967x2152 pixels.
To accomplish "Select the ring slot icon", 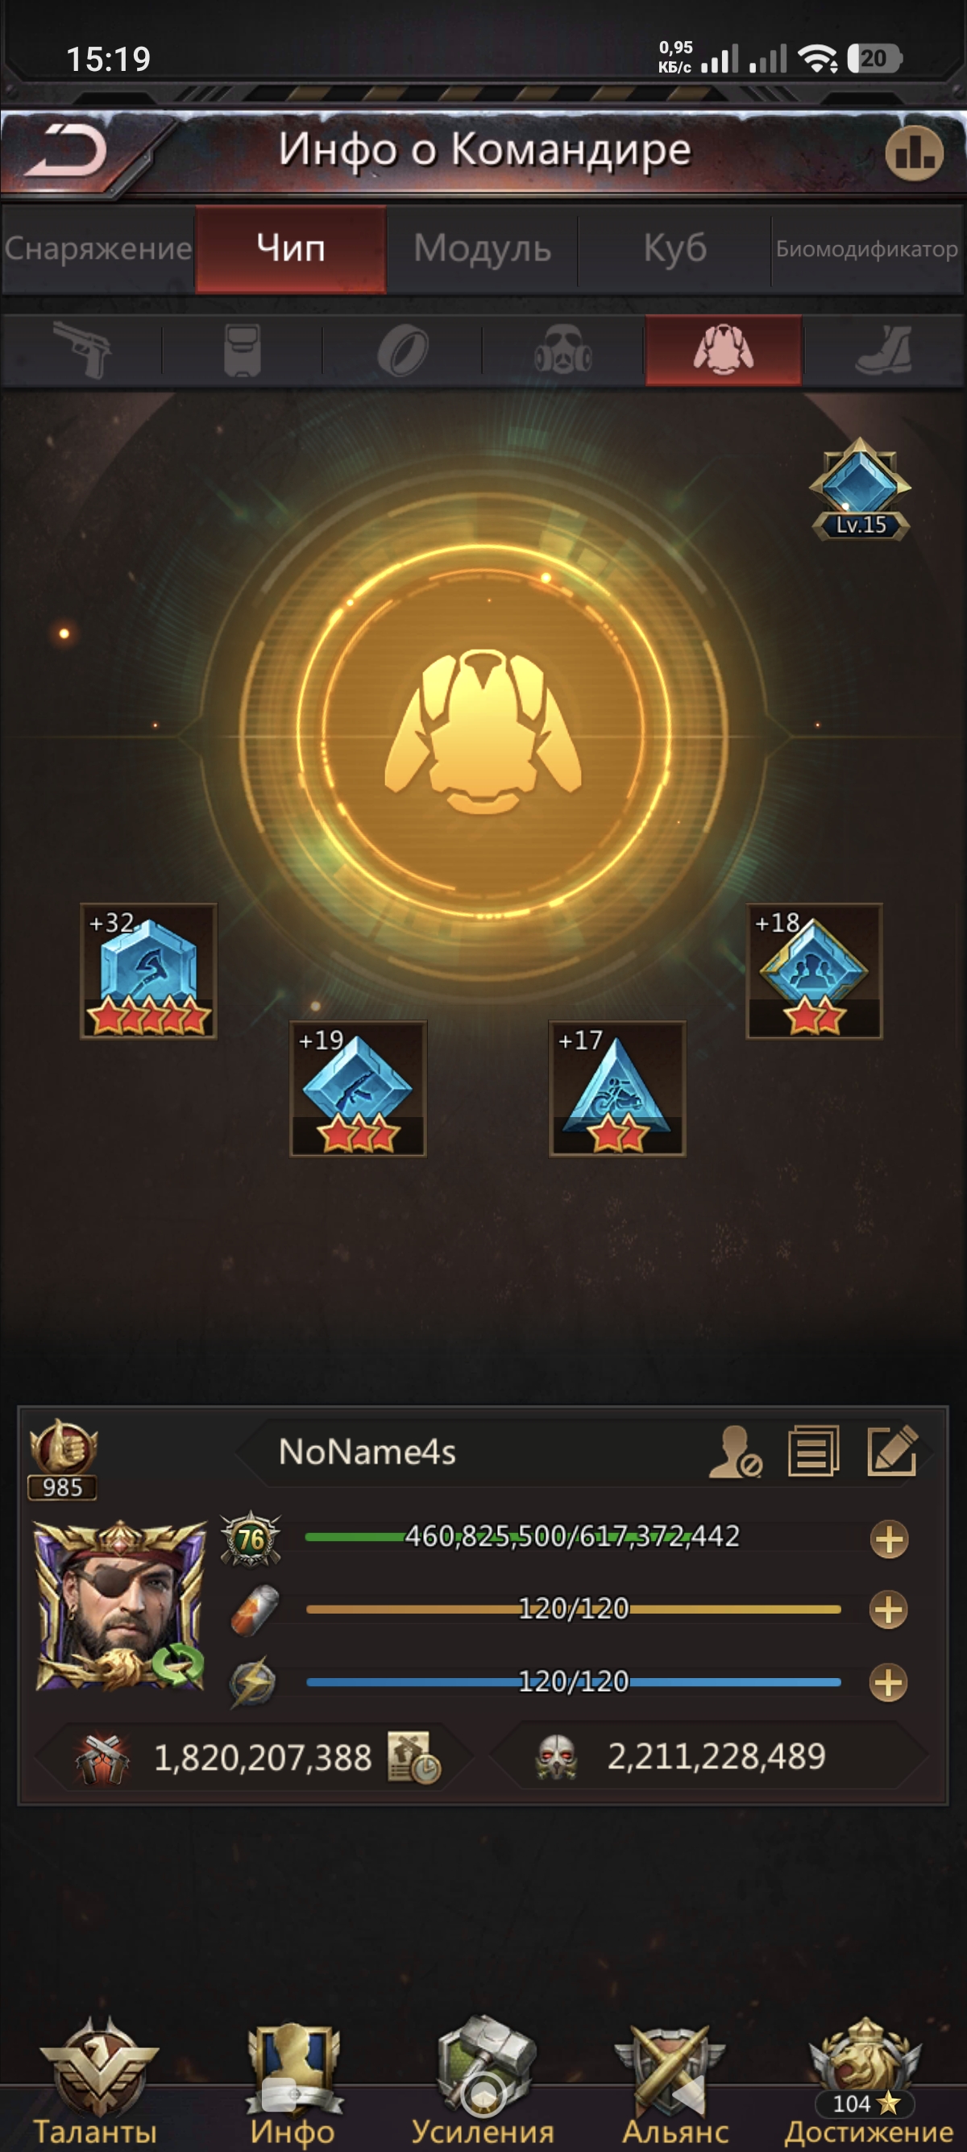I will pyautogui.click(x=402, y=349).
